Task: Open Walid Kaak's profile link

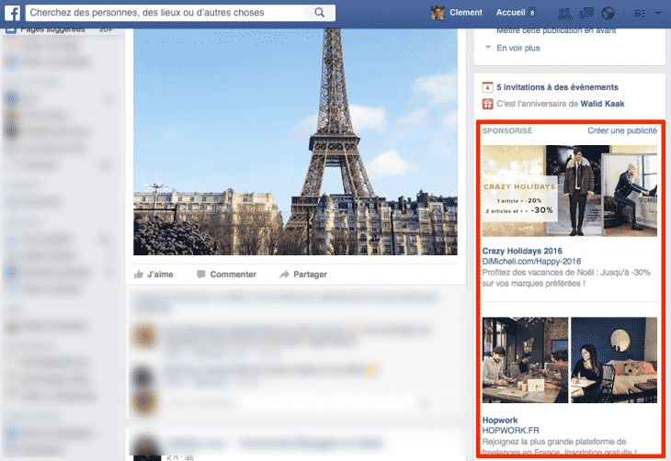Action: (602, 104)
